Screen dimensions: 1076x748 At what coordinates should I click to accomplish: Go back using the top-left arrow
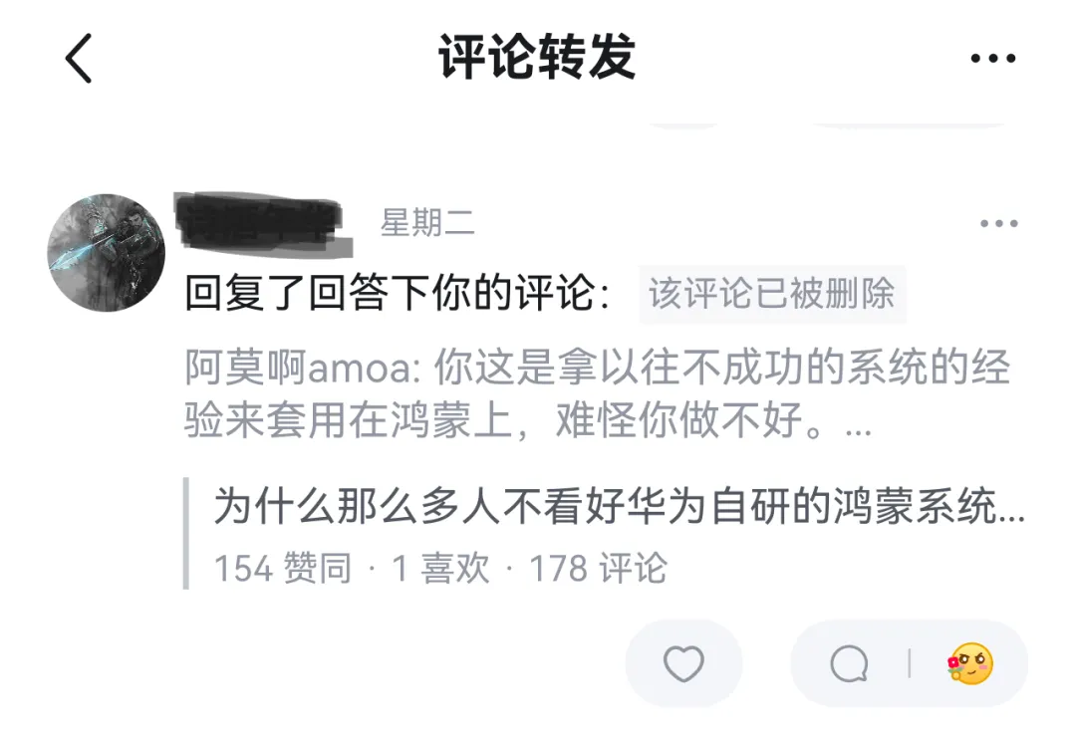pyautogui.click(x=79, y=59)
